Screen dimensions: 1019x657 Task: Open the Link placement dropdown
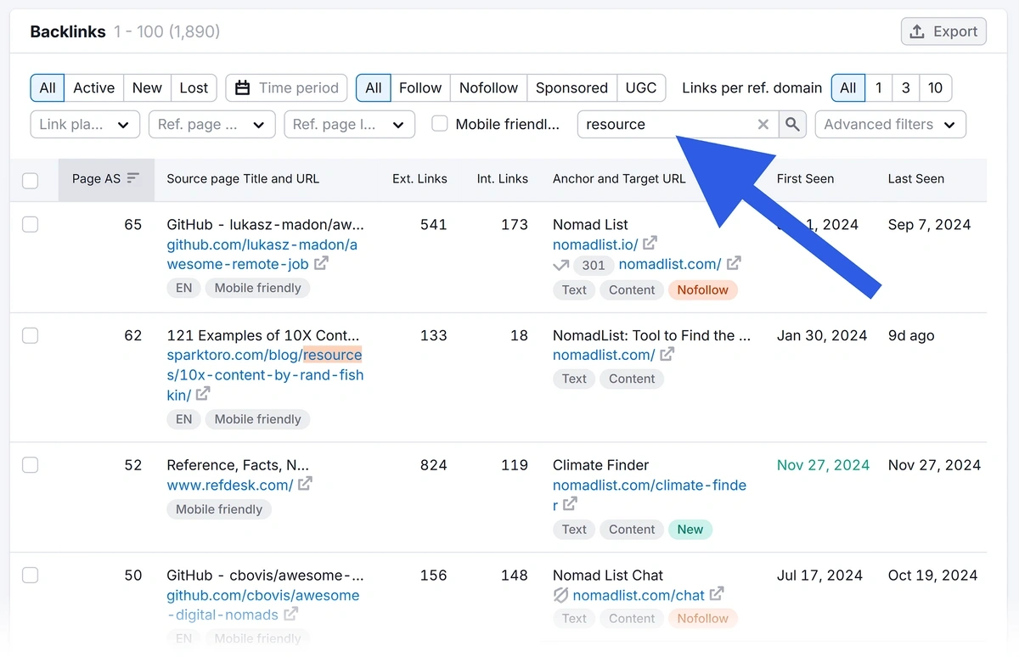[85, 124]
